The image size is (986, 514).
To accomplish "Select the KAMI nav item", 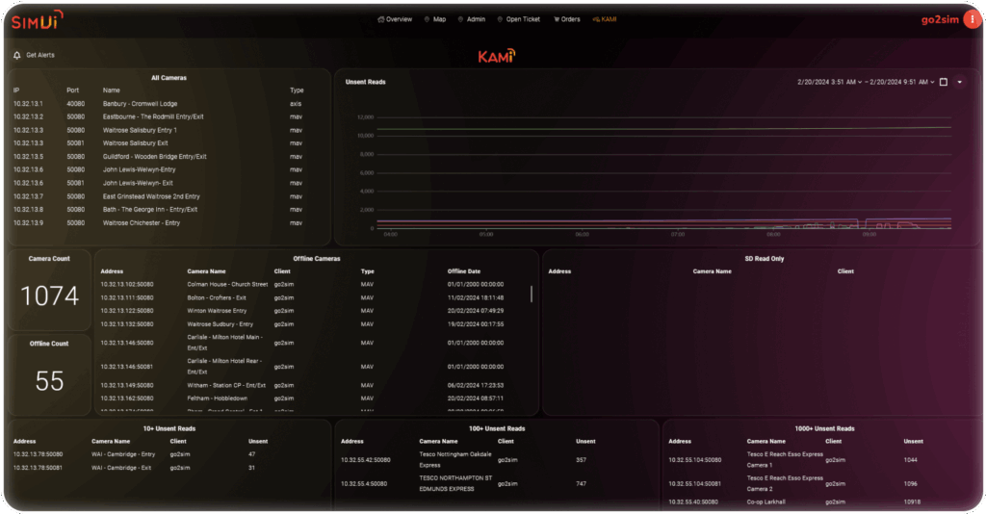I will click(x=605, y=19).
